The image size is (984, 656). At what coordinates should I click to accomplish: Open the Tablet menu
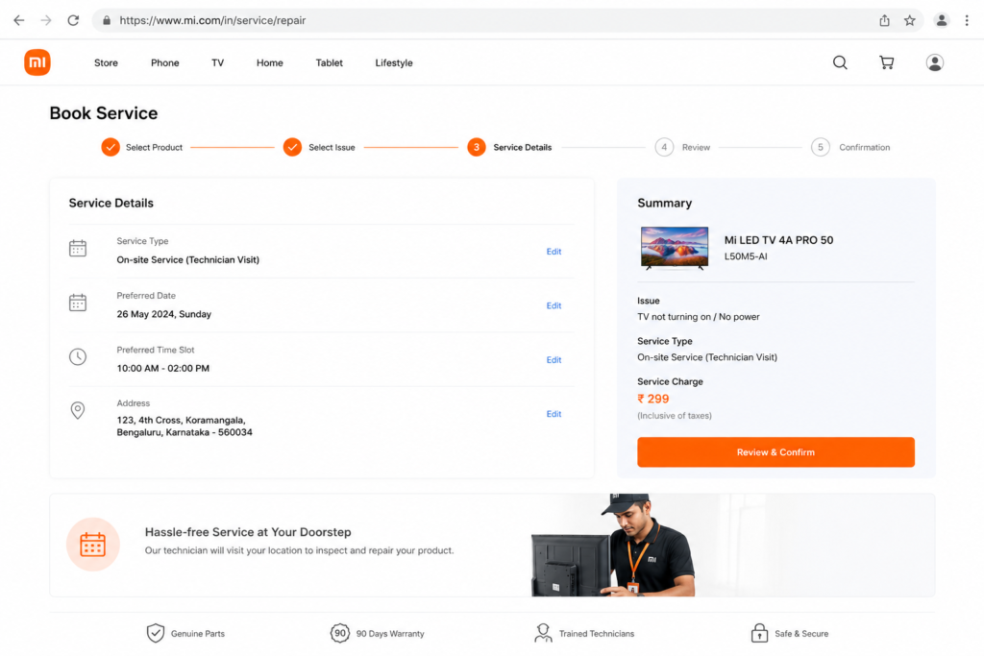330,62
